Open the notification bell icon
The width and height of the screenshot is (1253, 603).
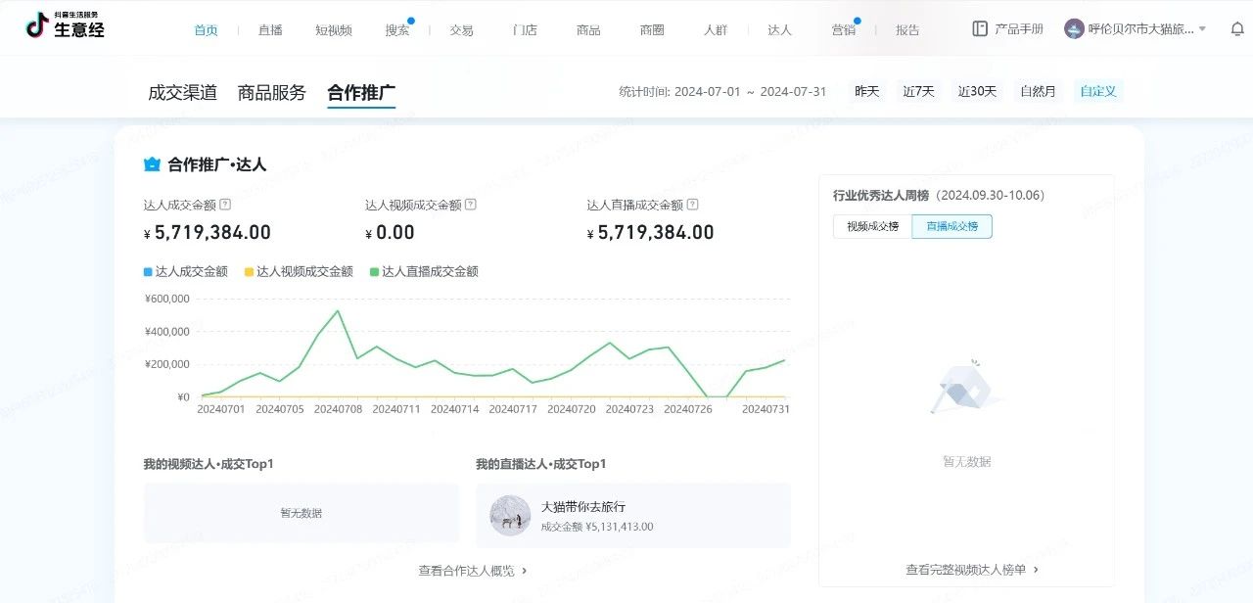tap(1237, 29)
